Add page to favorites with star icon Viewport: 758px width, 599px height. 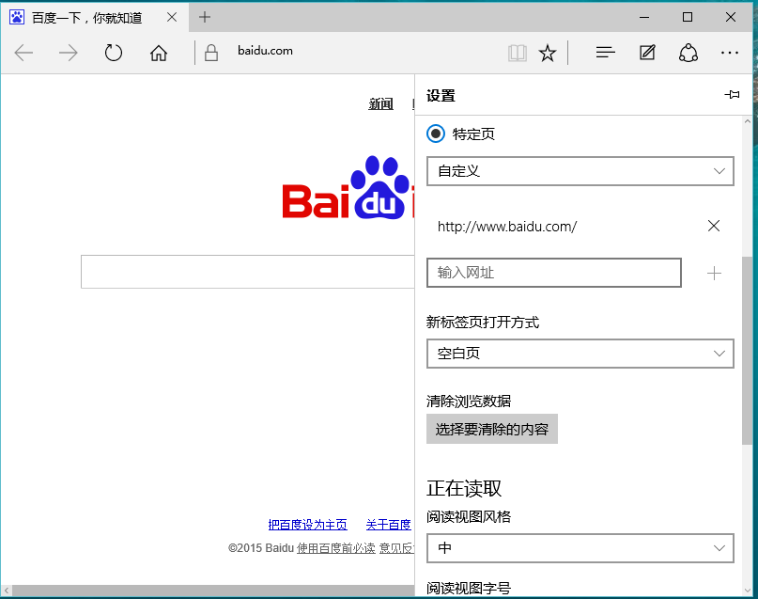(x=548, y=53)
